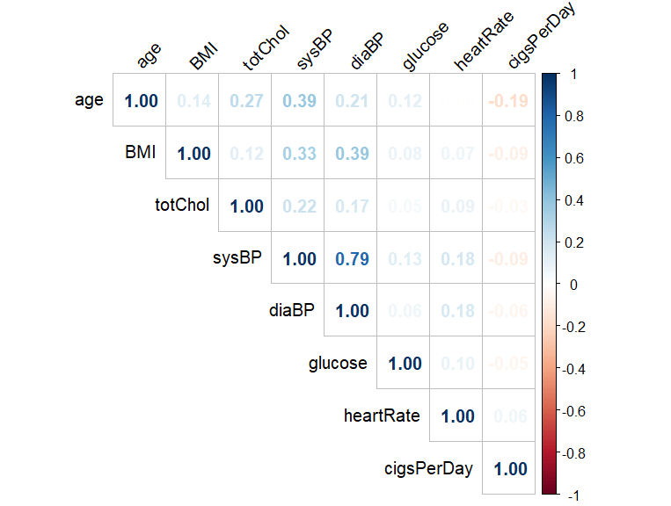The image size is (671, 506).
Task: Click the dark red bottom of color scale
Action: pyautogui.click(x=549, y=488)
